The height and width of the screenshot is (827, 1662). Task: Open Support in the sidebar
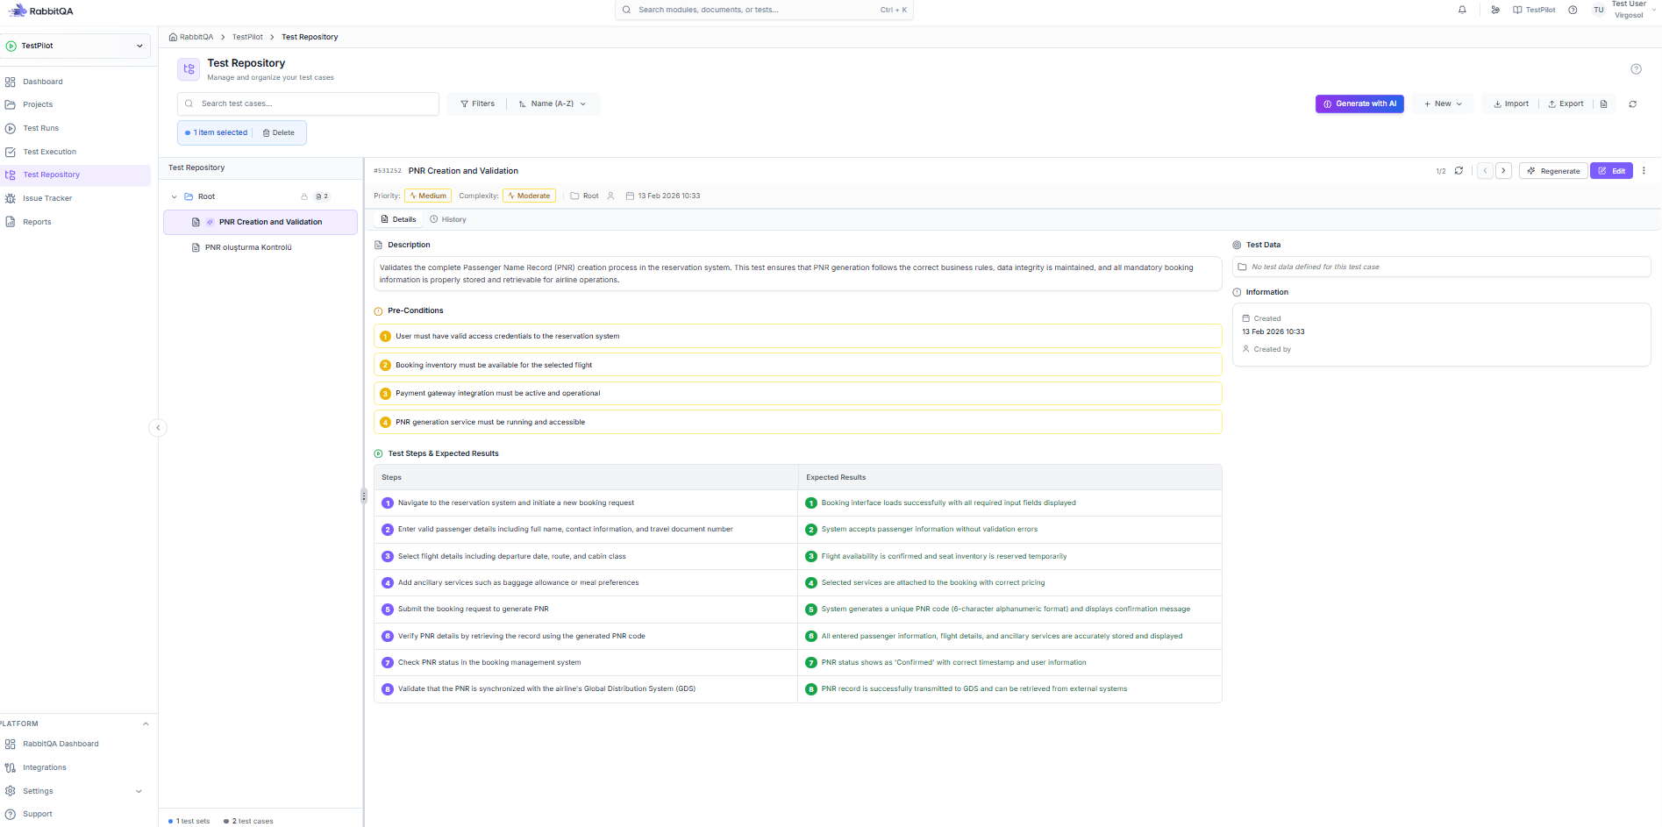click(75, 814)
